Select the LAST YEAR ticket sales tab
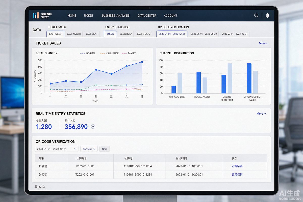The height and width of the screenshot is (202, 303). (x=92, y=34)
